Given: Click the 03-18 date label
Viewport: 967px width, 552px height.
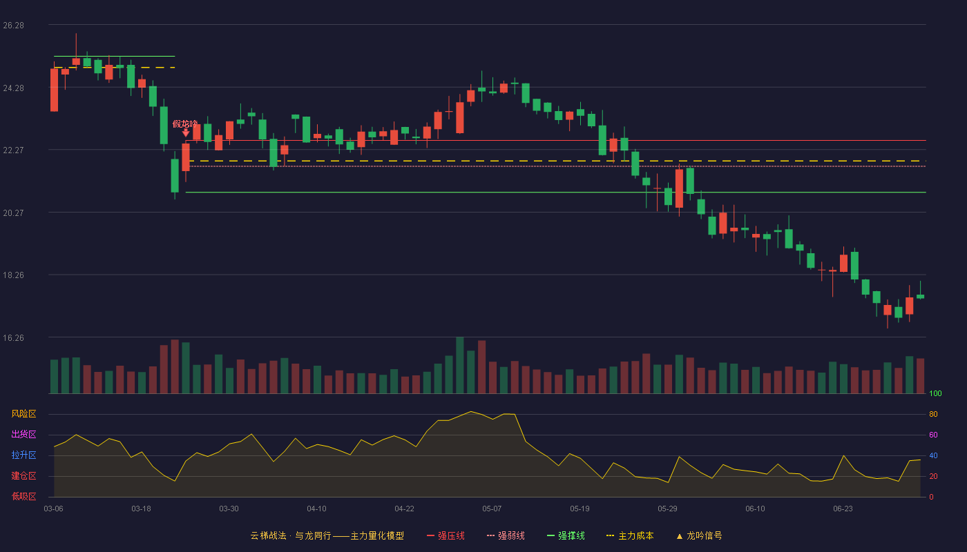Looking at the screenshot, I should [x=141, y=509].
